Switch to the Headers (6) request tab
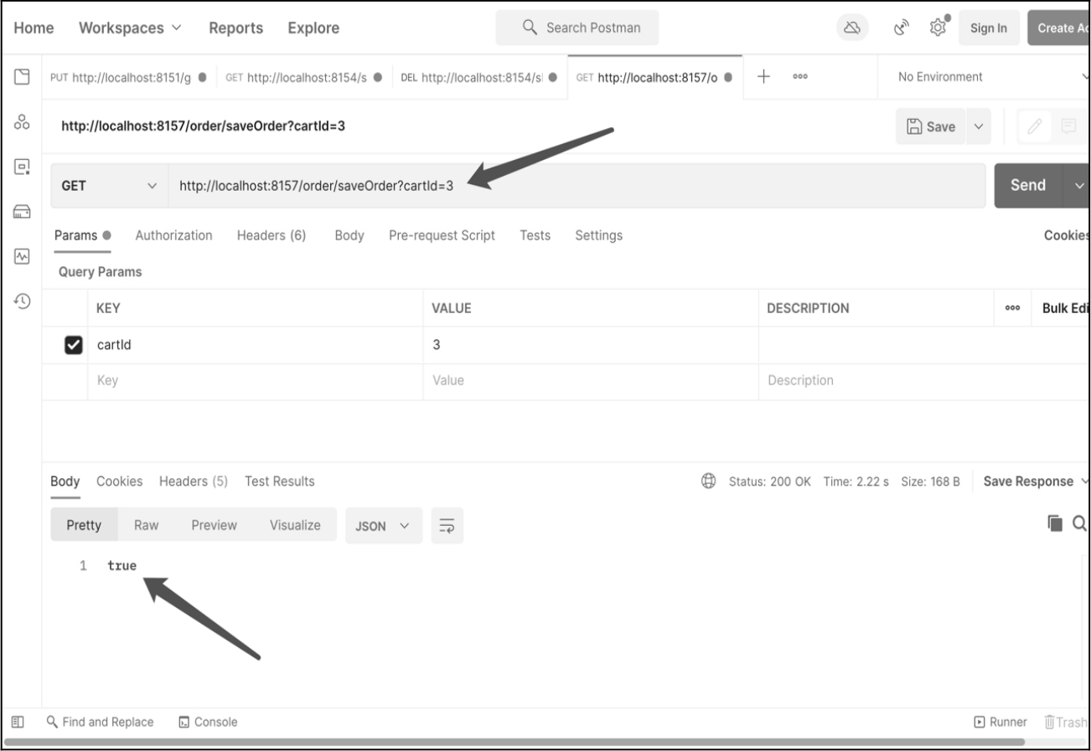1091x751 pixels. tap(271, 235)
